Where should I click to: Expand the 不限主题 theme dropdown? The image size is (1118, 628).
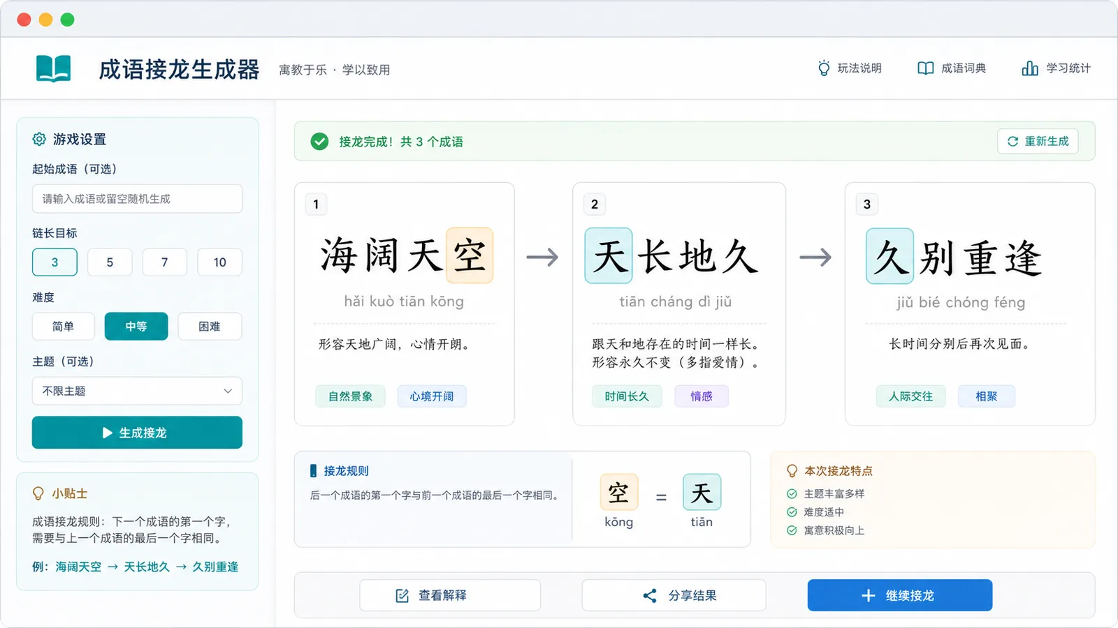pos(137,391)
